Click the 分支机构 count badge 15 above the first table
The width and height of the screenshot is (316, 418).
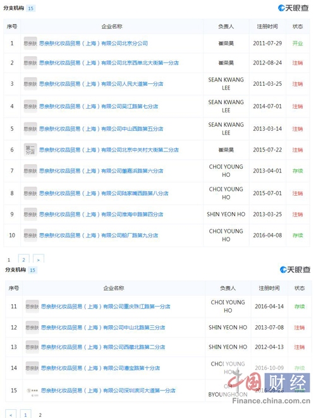pyautogui.click(x=31, y=8)
